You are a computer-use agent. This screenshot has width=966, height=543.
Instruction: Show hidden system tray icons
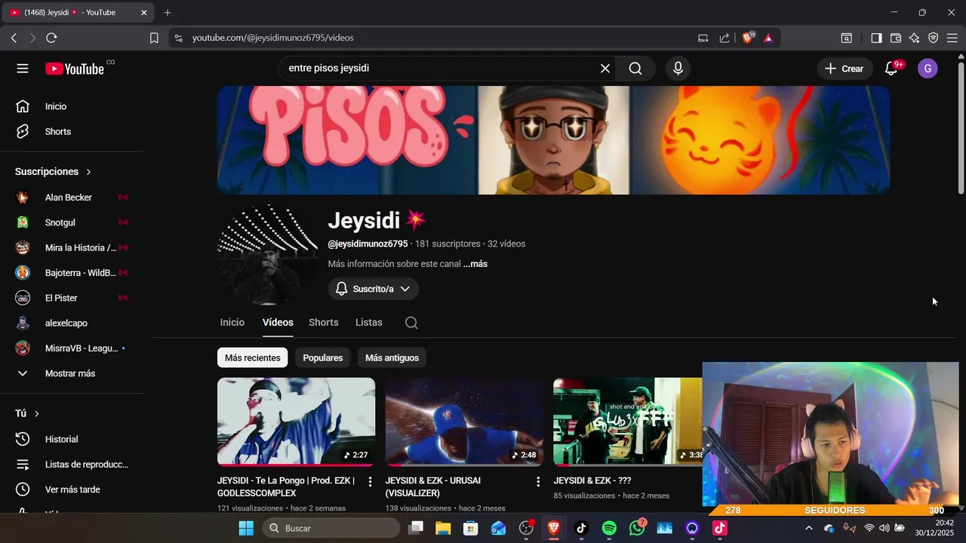coord(809,528)
